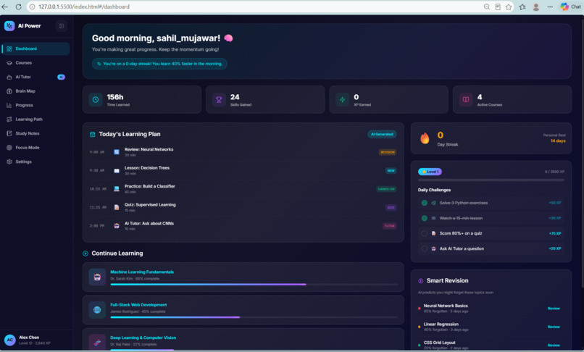This screenshot has width=584, height=352.
Task: Open Copilot Chat in the browser
Action: click(x=570, y=7)
